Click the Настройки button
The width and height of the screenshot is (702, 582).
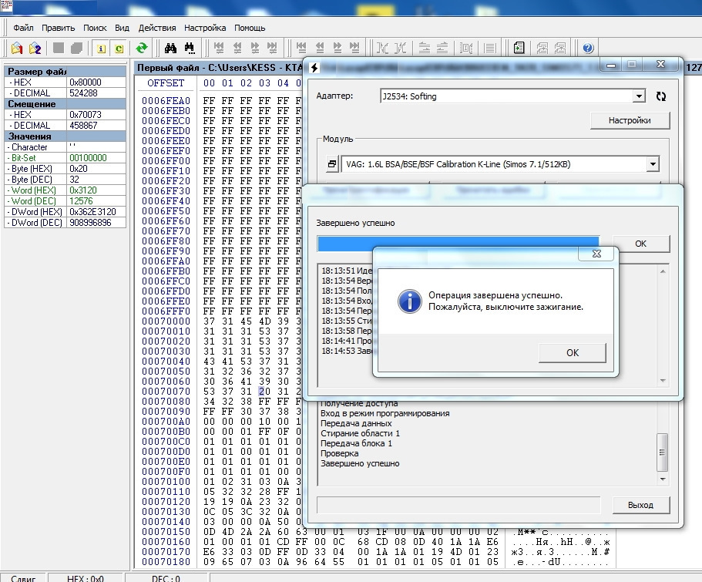tap(630, 120)
